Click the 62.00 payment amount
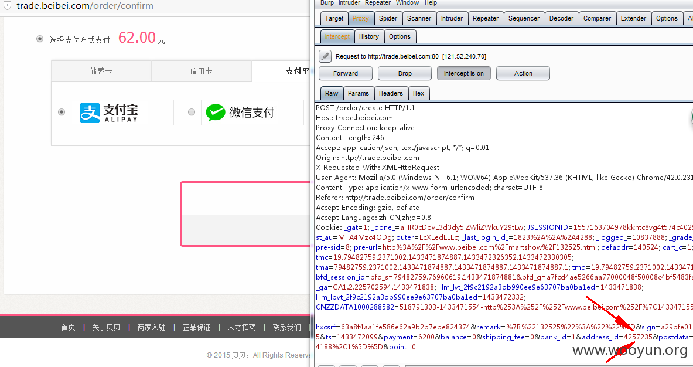 [x=137, y=38]
